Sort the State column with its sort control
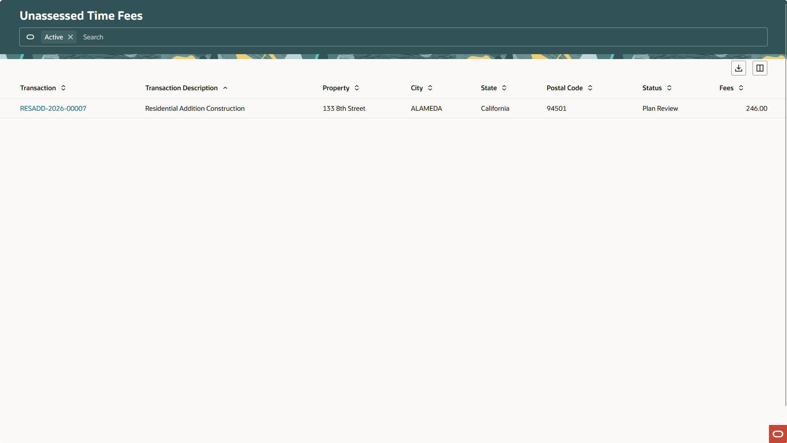Viewport: 787px width, 443px height. click(504, 88)
